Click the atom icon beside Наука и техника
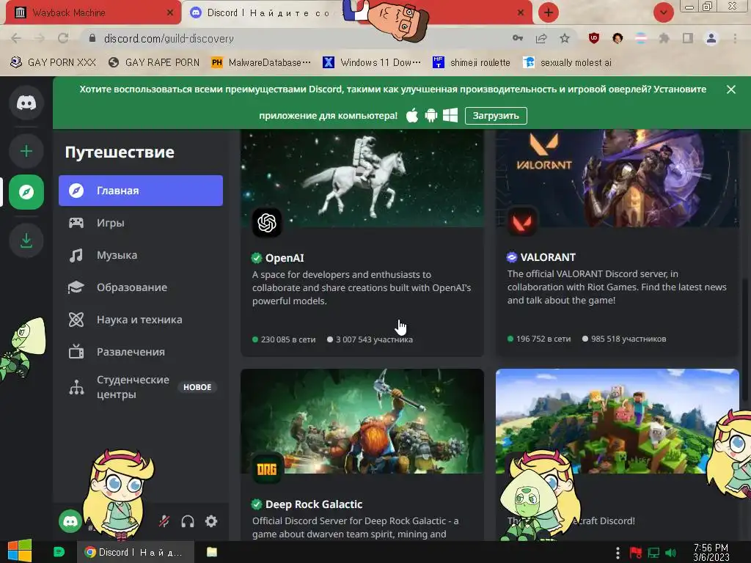This screenshot has width=751, height=563. point(76,320)
